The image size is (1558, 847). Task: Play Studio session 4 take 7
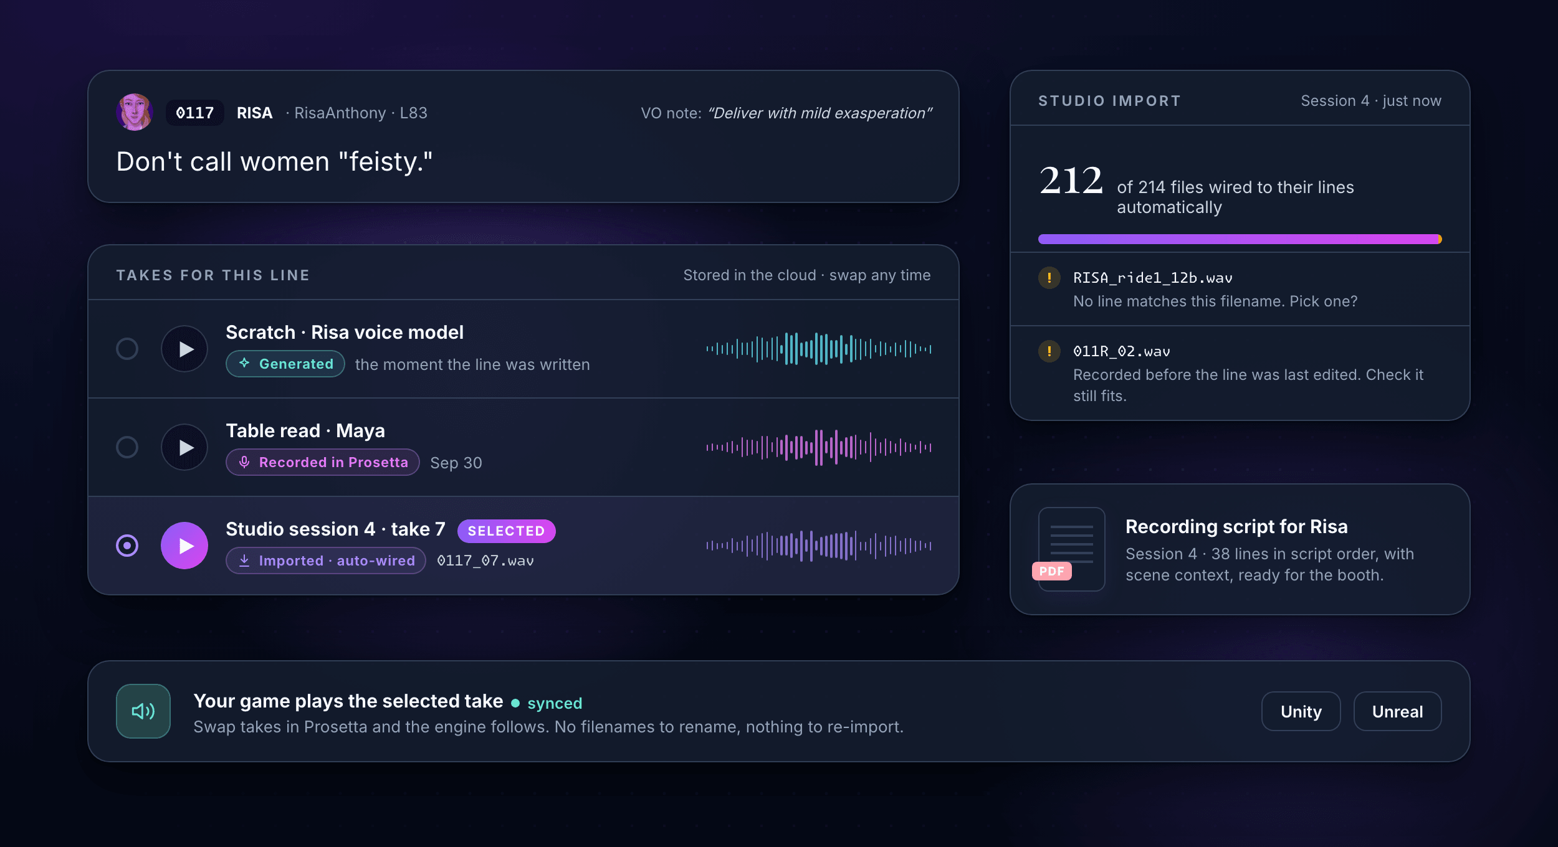coord(184,546)
